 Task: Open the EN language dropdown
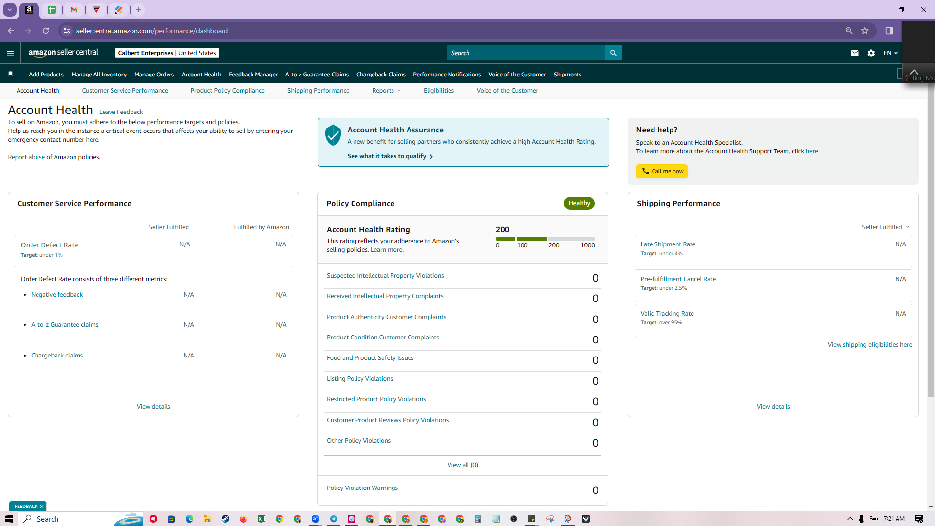point(890,53)
